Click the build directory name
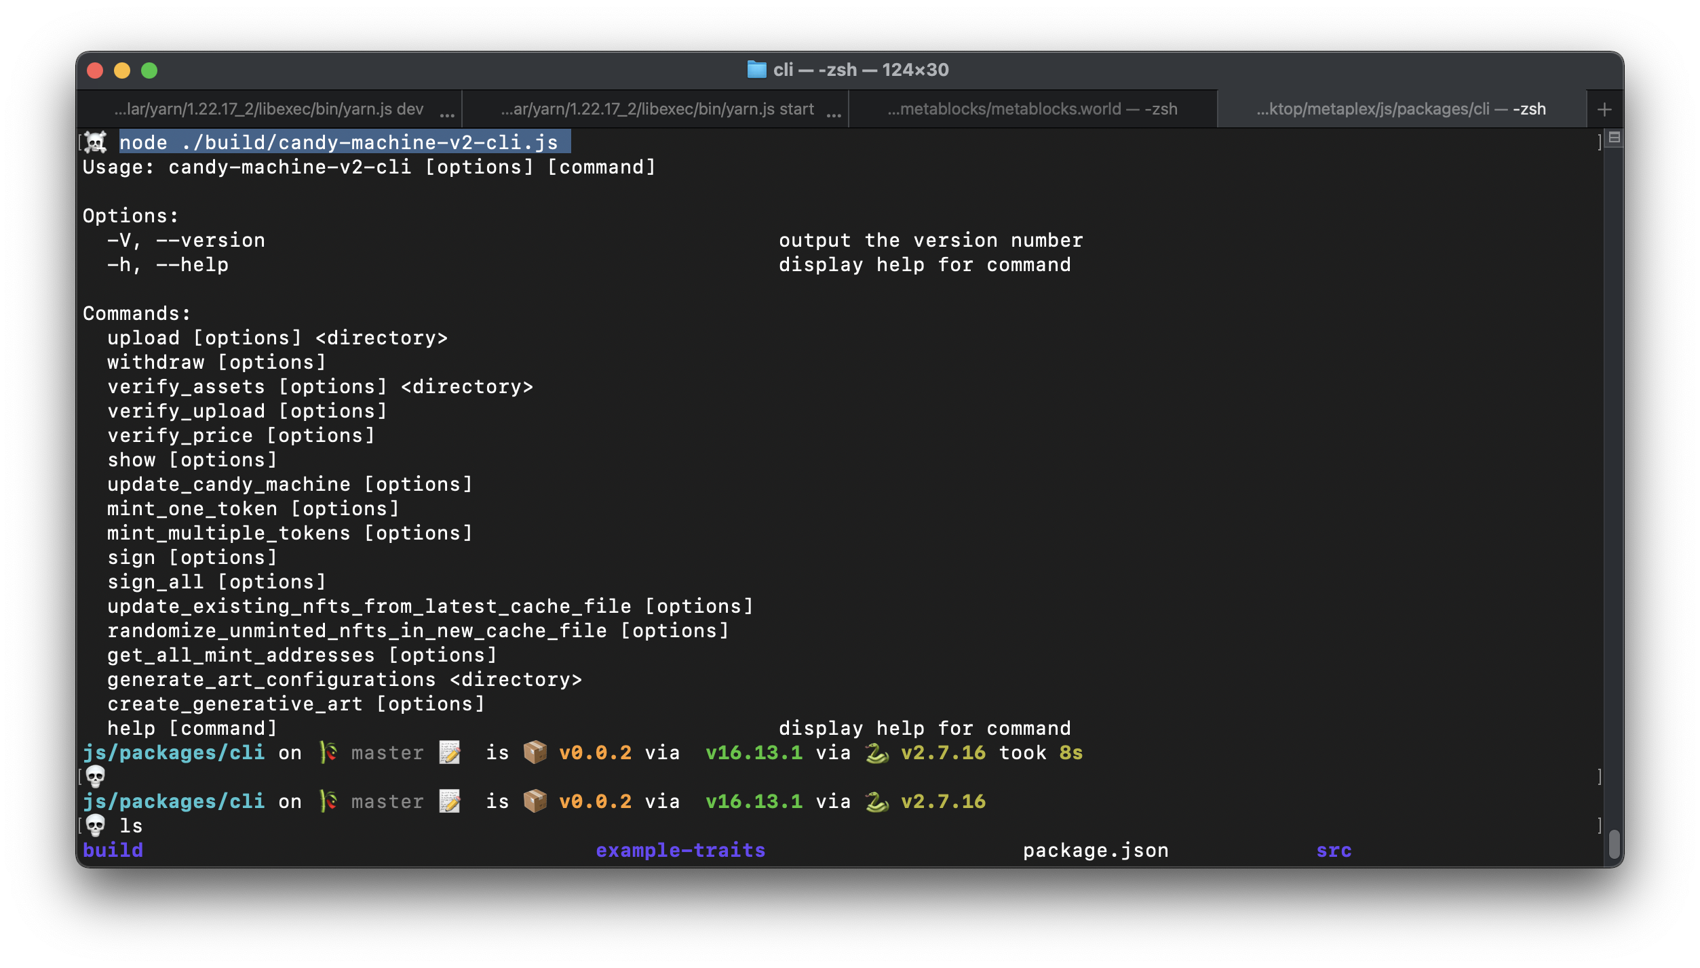 tap(113, 850)
